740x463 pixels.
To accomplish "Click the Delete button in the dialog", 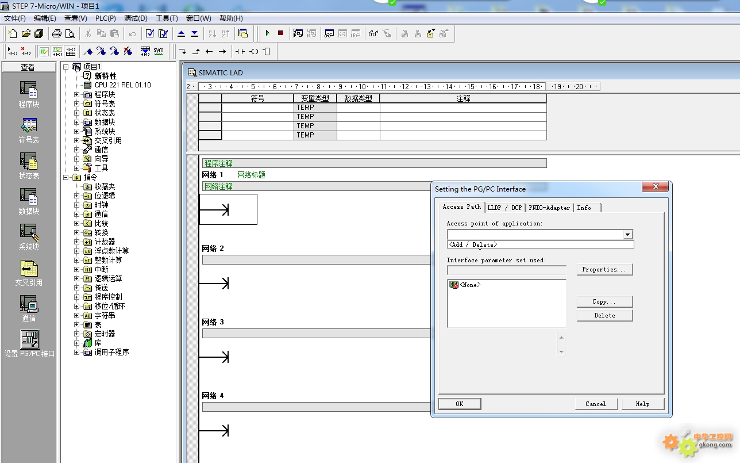I will [x=605, y=315].
